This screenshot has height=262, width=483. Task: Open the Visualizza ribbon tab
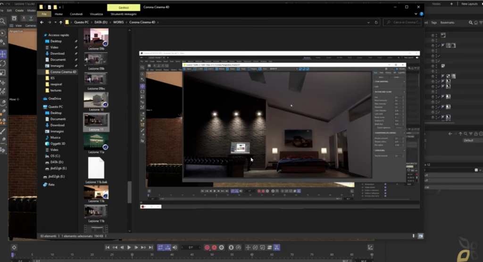click(96, 14)
